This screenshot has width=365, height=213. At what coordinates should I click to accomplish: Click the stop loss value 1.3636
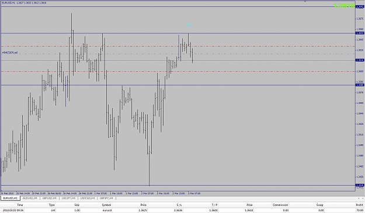(x=179, y=210)
